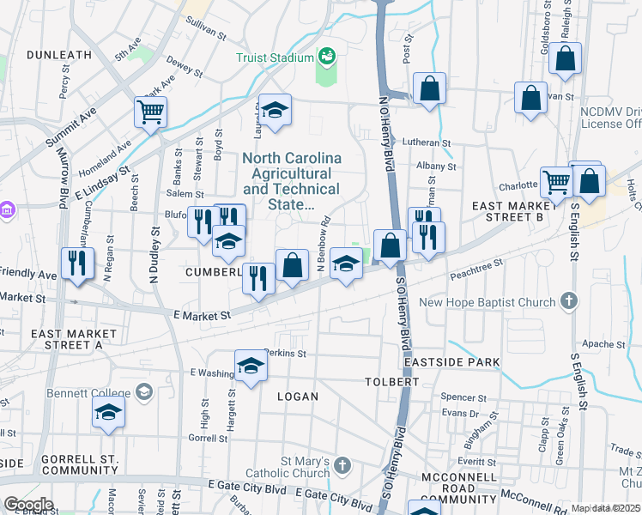This screenshot has width=642, height=515.
Task: Click the LOGAN neighborhood label
Action: pos(298,397)
